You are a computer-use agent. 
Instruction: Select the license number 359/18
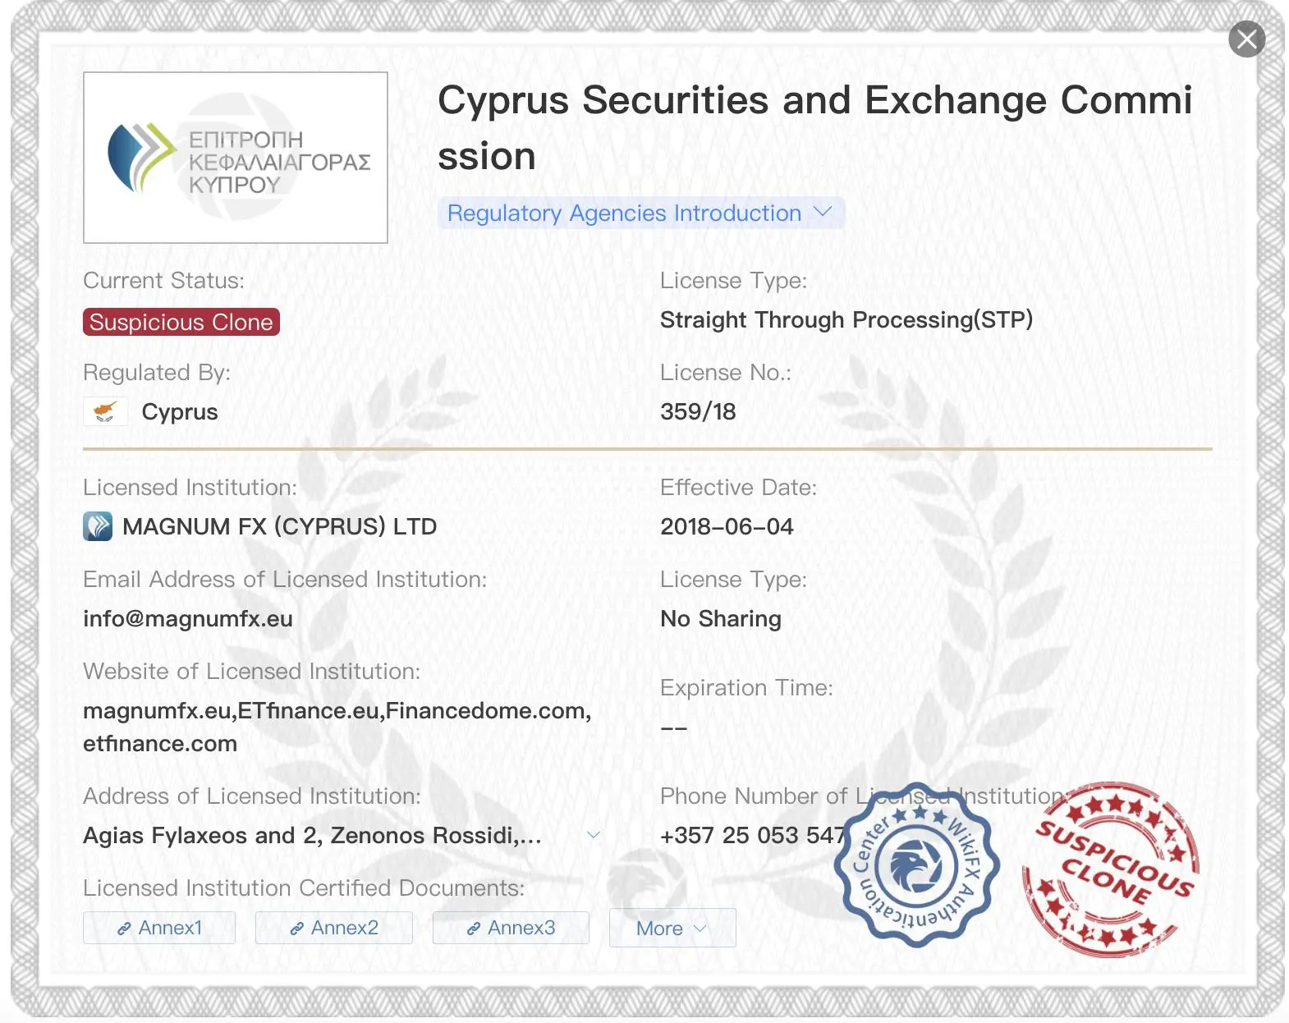698,411
